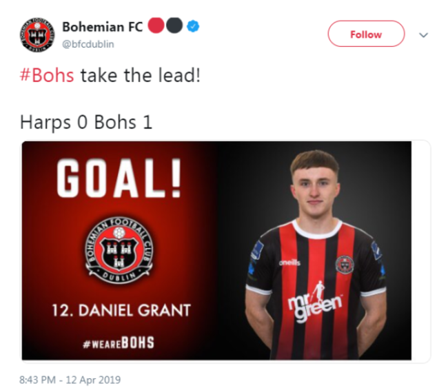Expand the tweet options chevron

(x=423, y=35)
